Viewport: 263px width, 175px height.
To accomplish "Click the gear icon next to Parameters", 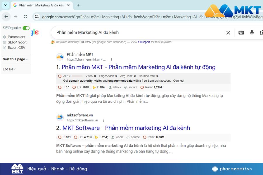I will [4, 37].
